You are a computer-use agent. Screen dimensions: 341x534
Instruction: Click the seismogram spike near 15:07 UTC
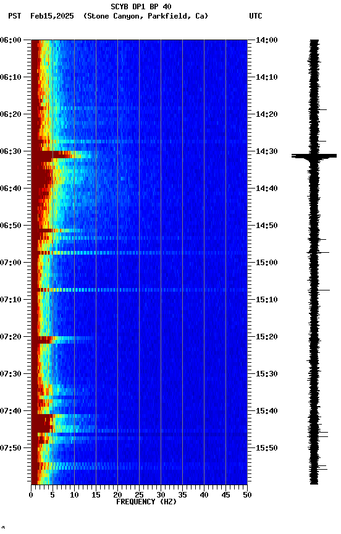click(319, 290)
